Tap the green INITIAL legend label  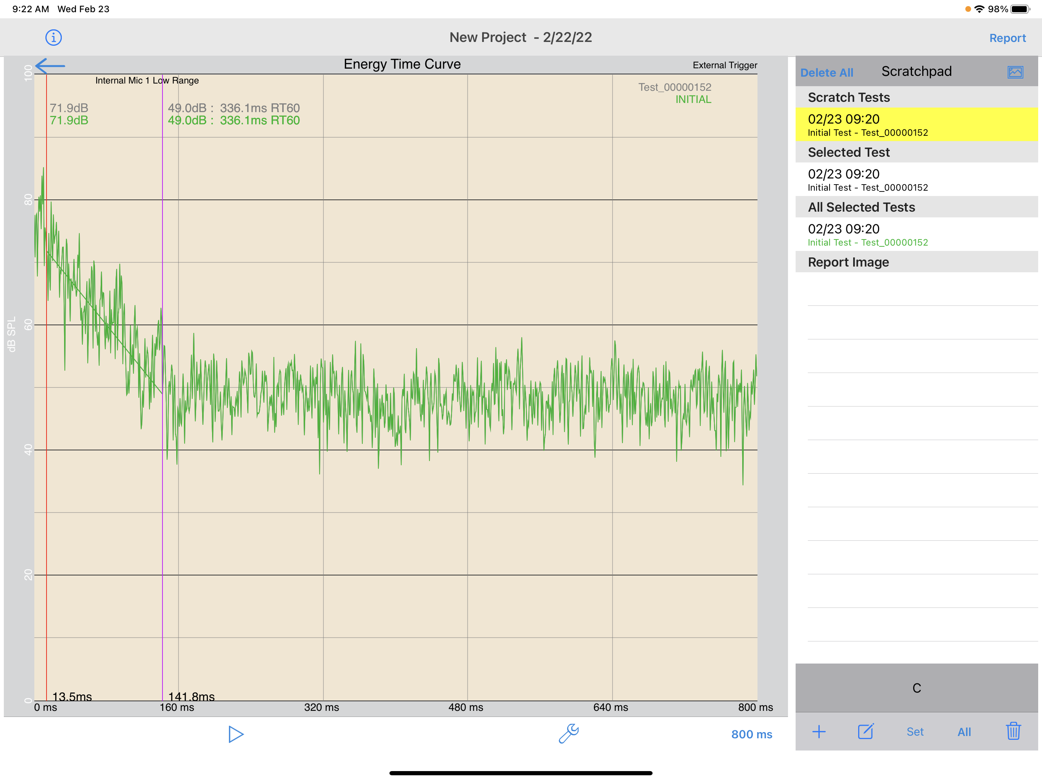[693, 100]
